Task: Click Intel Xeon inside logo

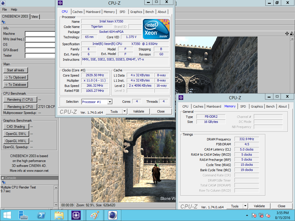Action: tap(156, 29)
